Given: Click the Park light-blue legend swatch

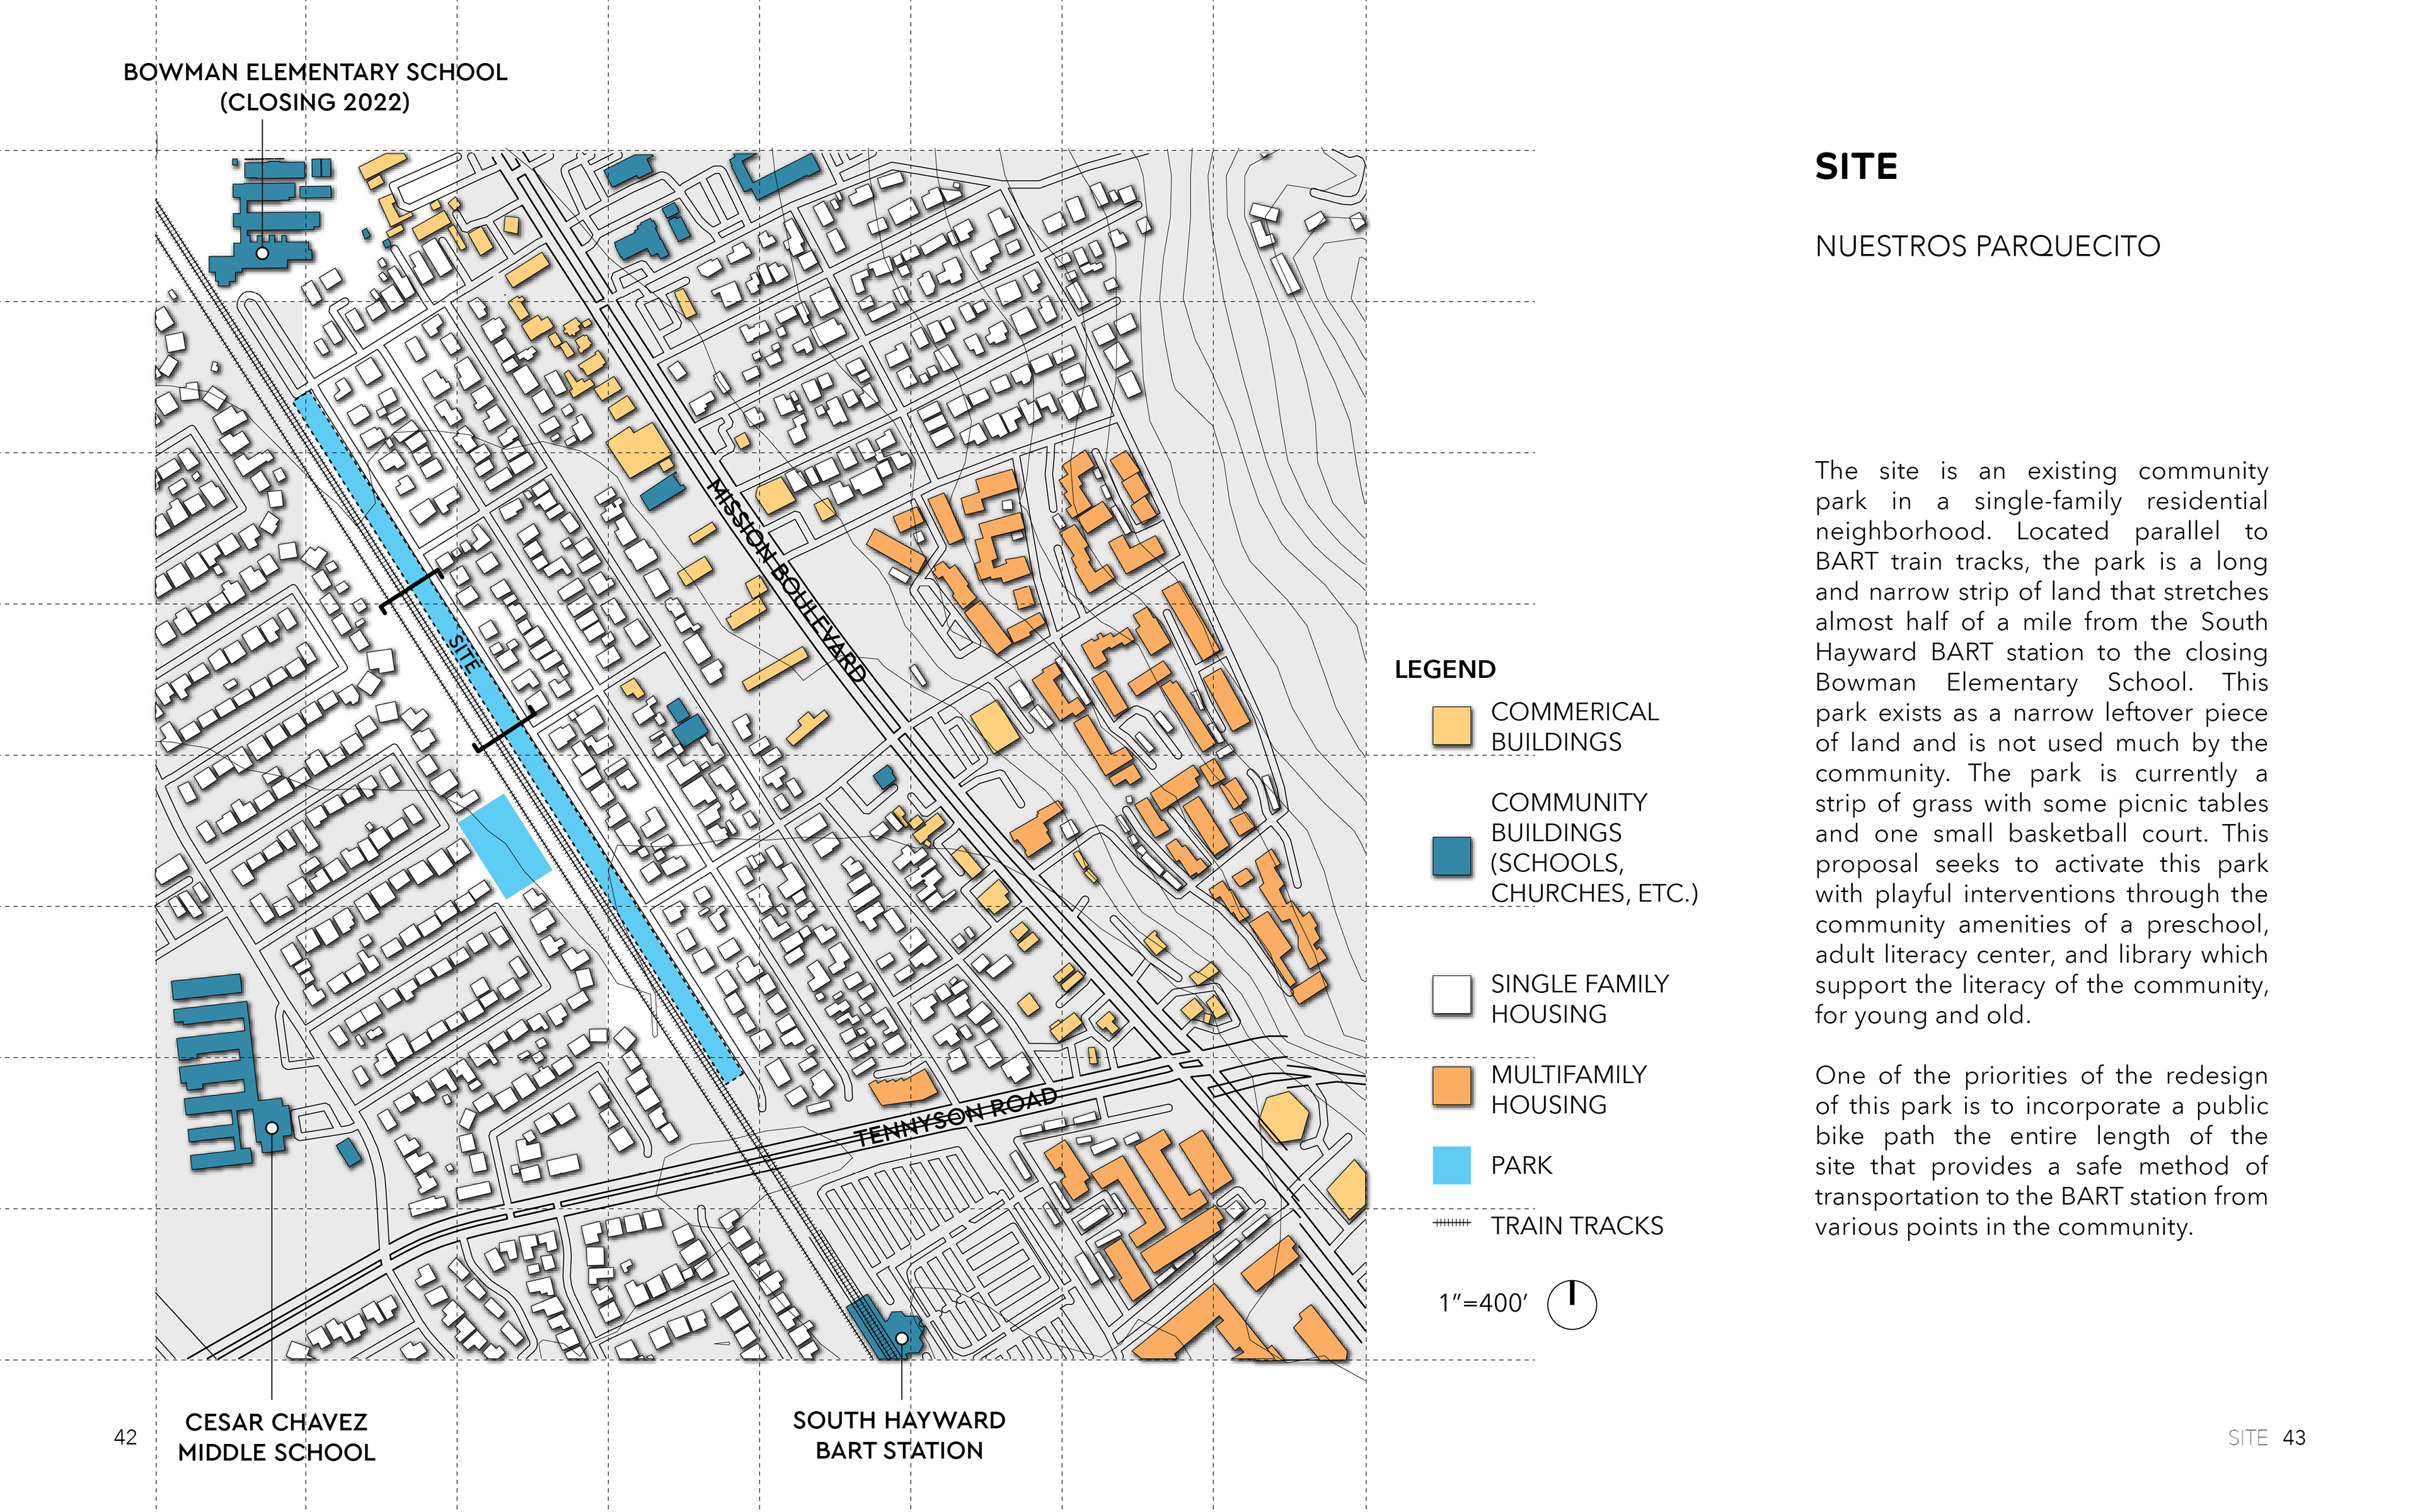Looking at the screenshot, I should pos(1451,1165).
